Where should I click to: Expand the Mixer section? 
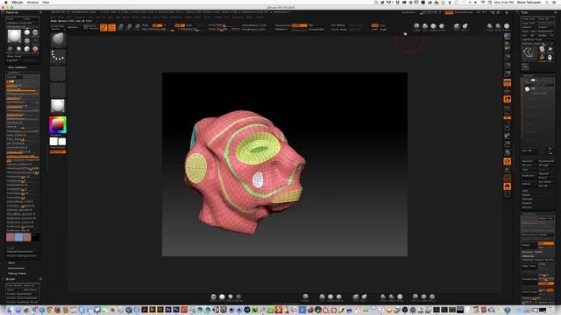[11, 262]
